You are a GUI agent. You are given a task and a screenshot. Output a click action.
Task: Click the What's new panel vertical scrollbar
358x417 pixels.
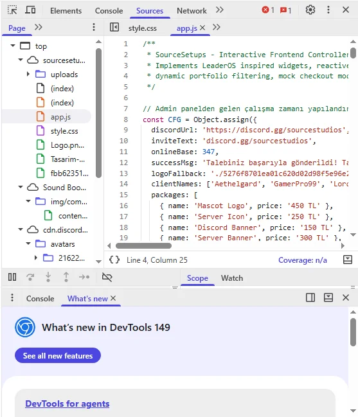pos(353,332)
